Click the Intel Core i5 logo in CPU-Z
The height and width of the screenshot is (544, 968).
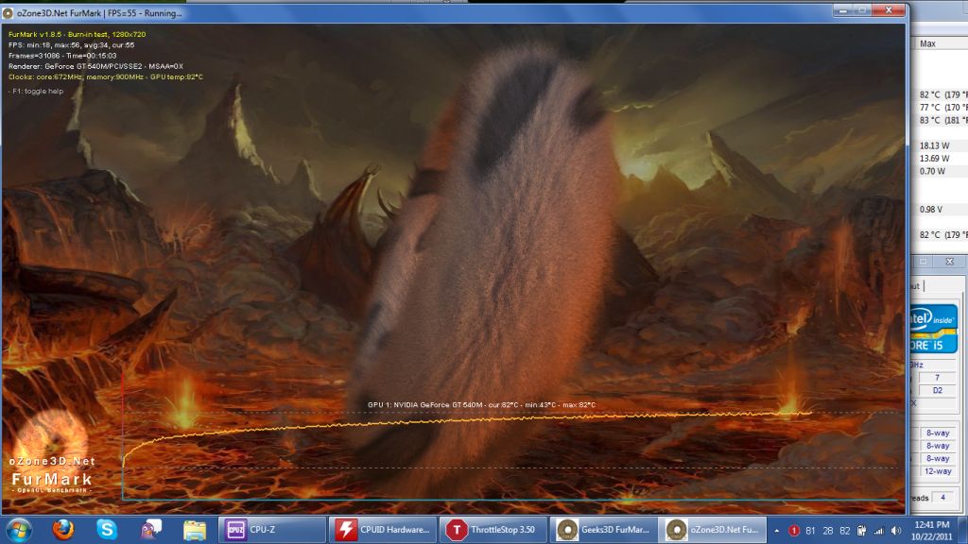(x=933, y=328)
